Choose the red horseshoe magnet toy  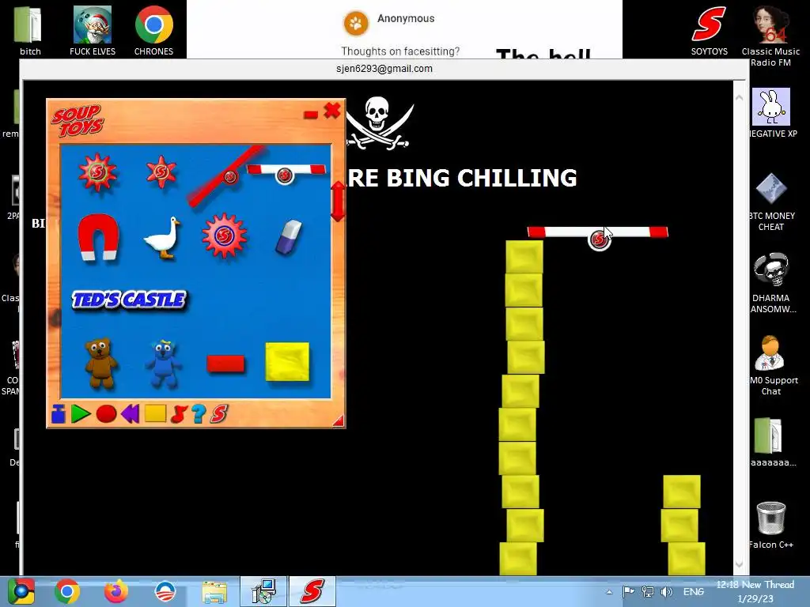[x=98, y=237]
